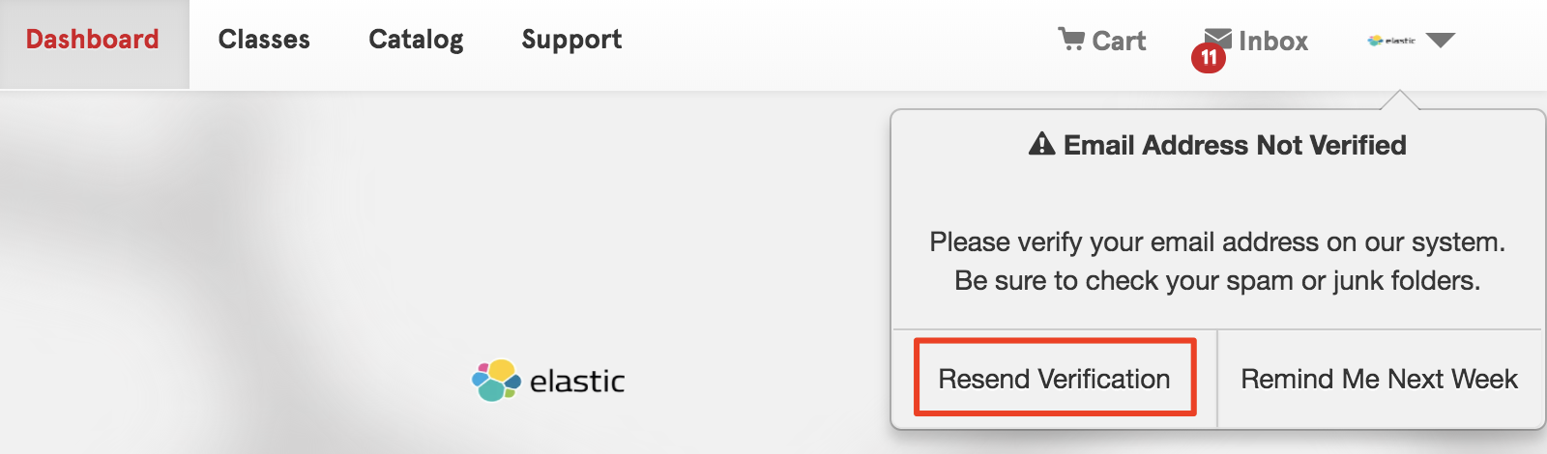This screenshot has height=454, width=1547.
Task: Click the 'spam or junk folders' message line
Action: [x=1217, y=280]
